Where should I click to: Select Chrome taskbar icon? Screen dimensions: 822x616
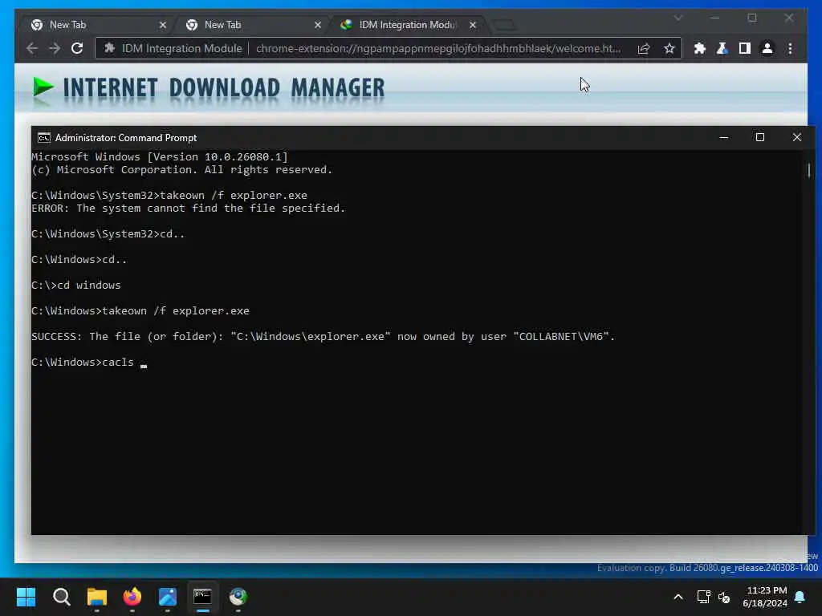click(238, 597)
